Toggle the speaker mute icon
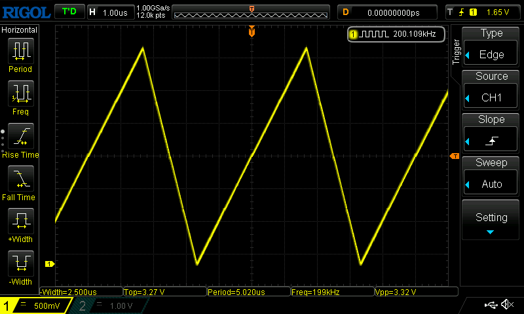 coord(508,304)
